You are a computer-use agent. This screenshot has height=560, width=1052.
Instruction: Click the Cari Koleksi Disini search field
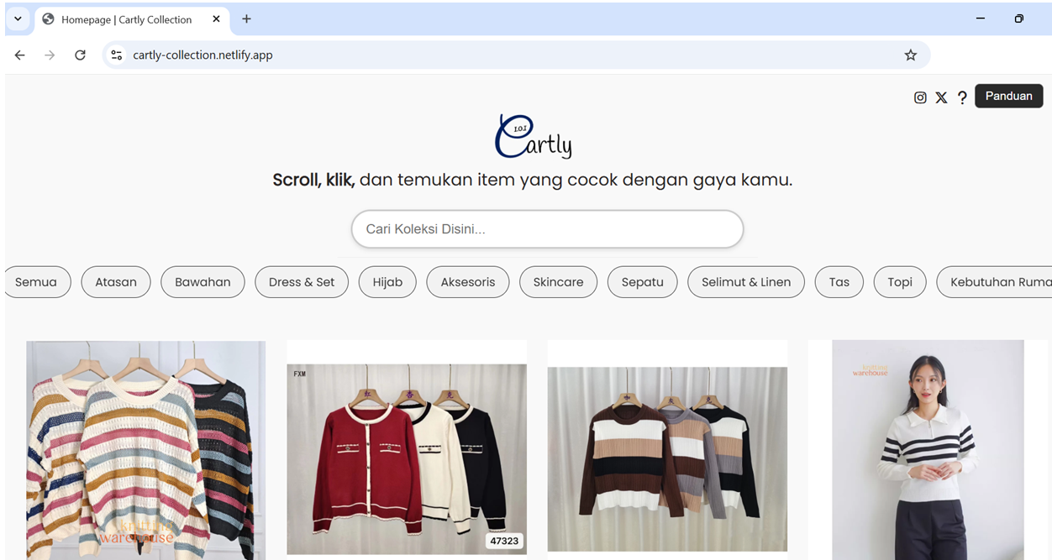pyautogui.click(x=547, y=228)
